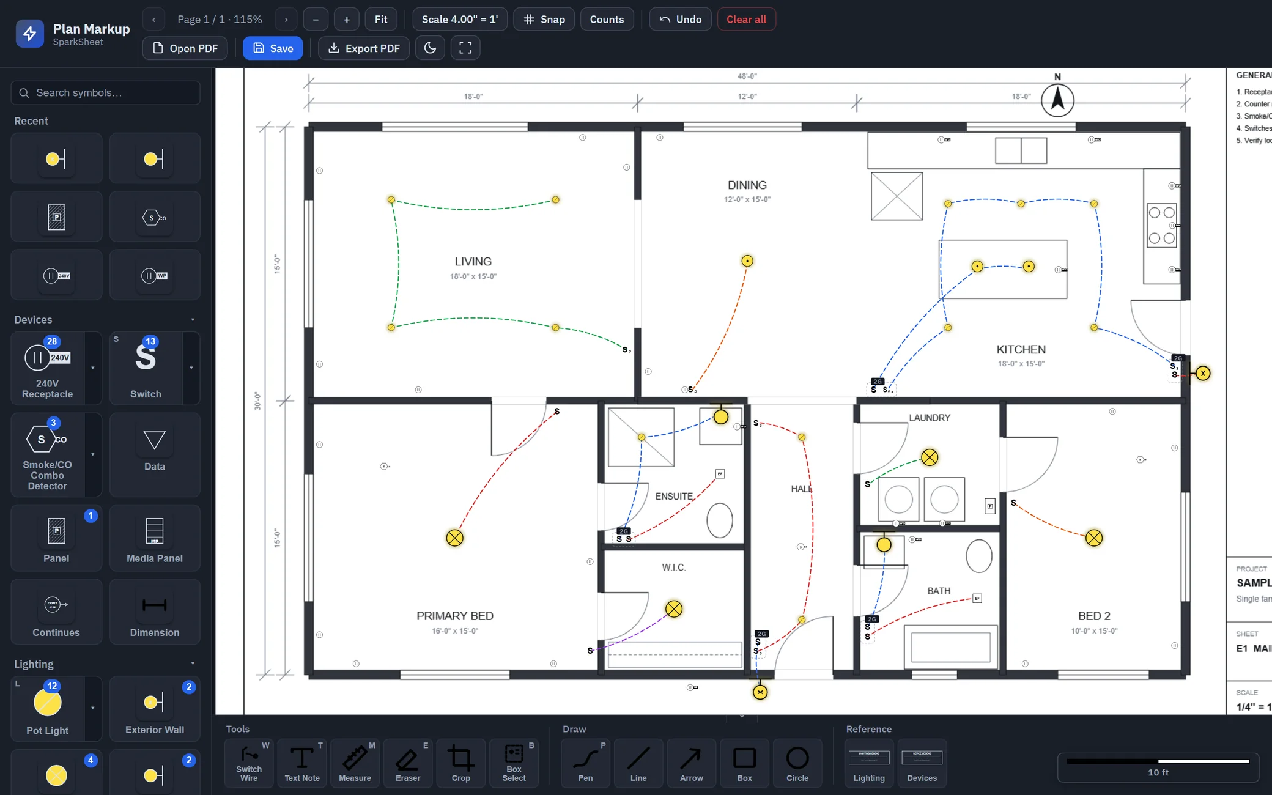The image size is (1272, 795).
Task: Focus the Search symbols field
Action: (x=105, y=93)
